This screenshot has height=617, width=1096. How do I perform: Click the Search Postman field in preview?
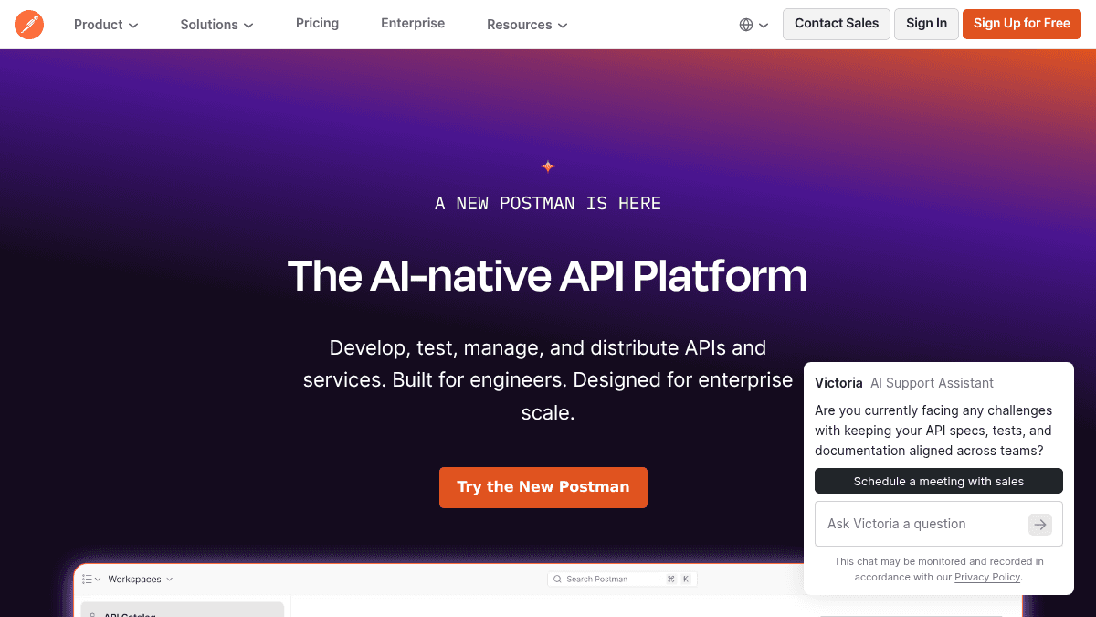click(622, 579)
